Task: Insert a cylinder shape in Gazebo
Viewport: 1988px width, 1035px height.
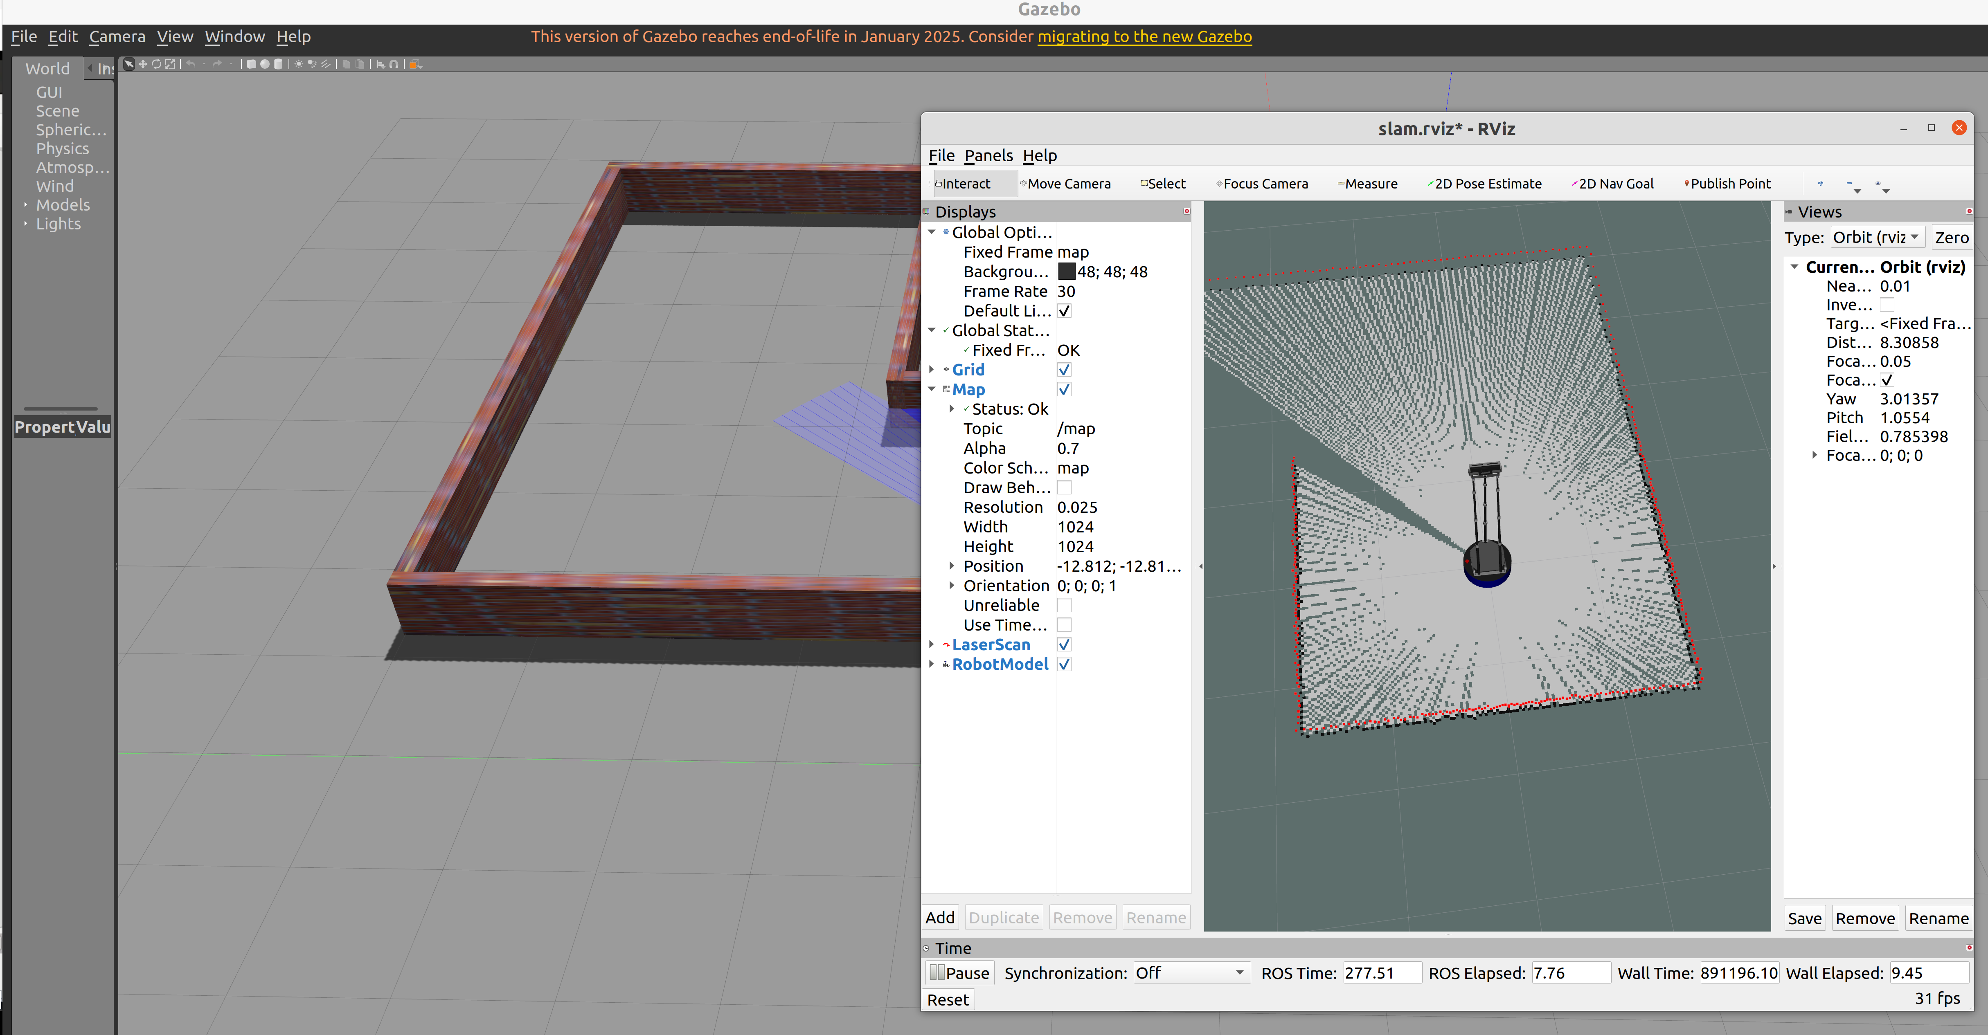Action: [x=279, y=64]
